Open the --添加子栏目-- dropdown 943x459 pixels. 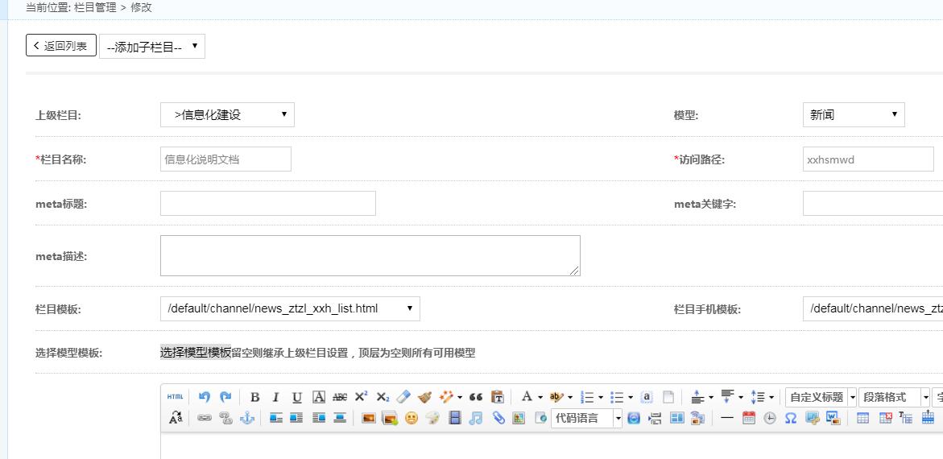[152, 47]
